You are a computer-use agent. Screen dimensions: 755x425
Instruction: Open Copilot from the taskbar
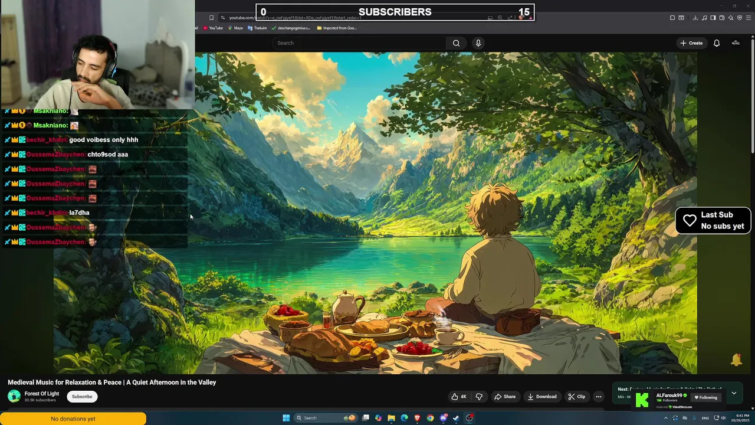point(378,418)
